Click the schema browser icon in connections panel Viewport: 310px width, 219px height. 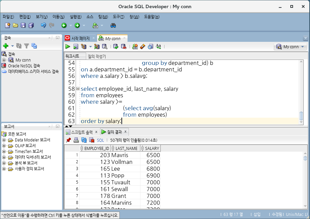pyautogui.click(x=34, y=46)
